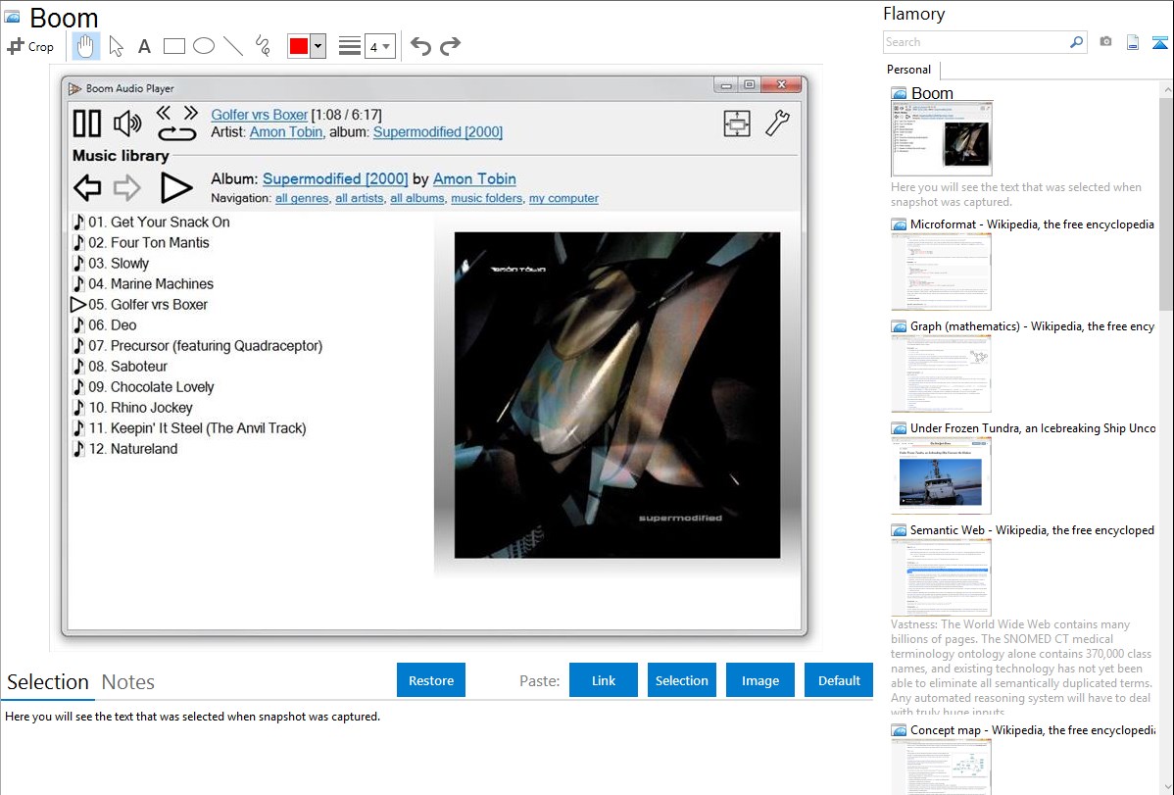Click the all artists navigation link
The image size is (1174, 795).
click(360, 199)
